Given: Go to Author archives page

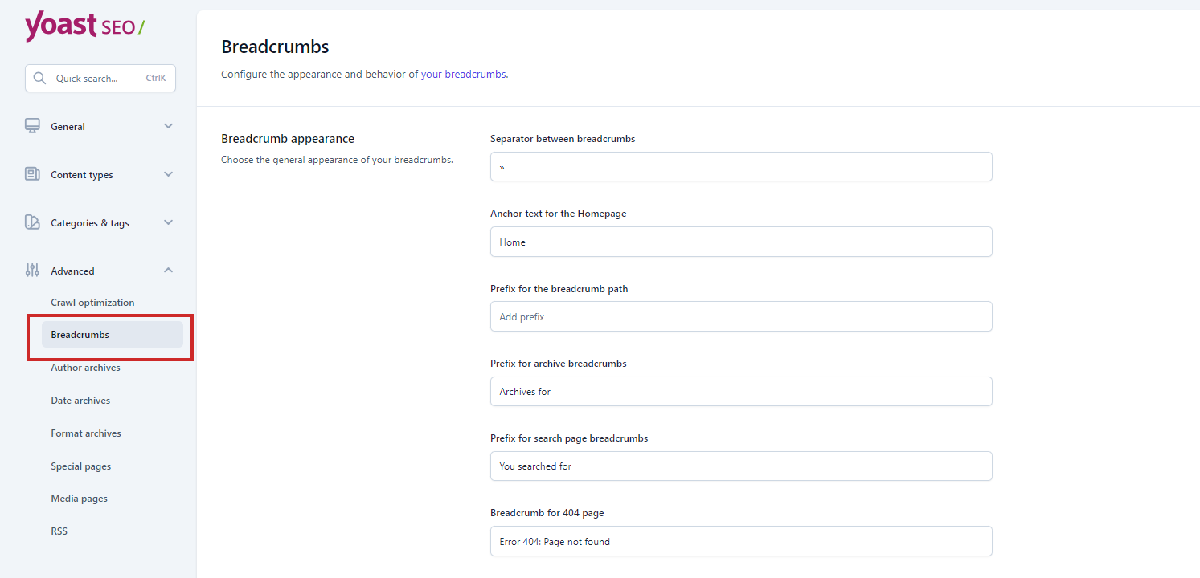Looking at the screenshot, I should pyautogui.click(x=85, y=368).
